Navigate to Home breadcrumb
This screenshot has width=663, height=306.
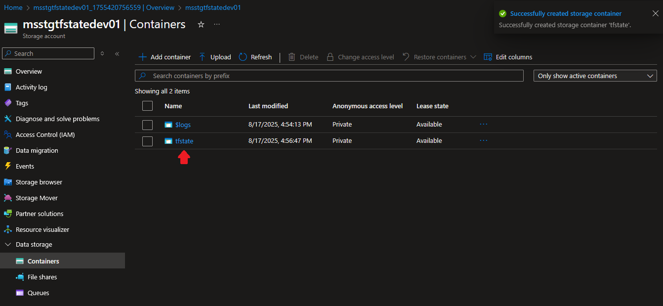point(13,7)
